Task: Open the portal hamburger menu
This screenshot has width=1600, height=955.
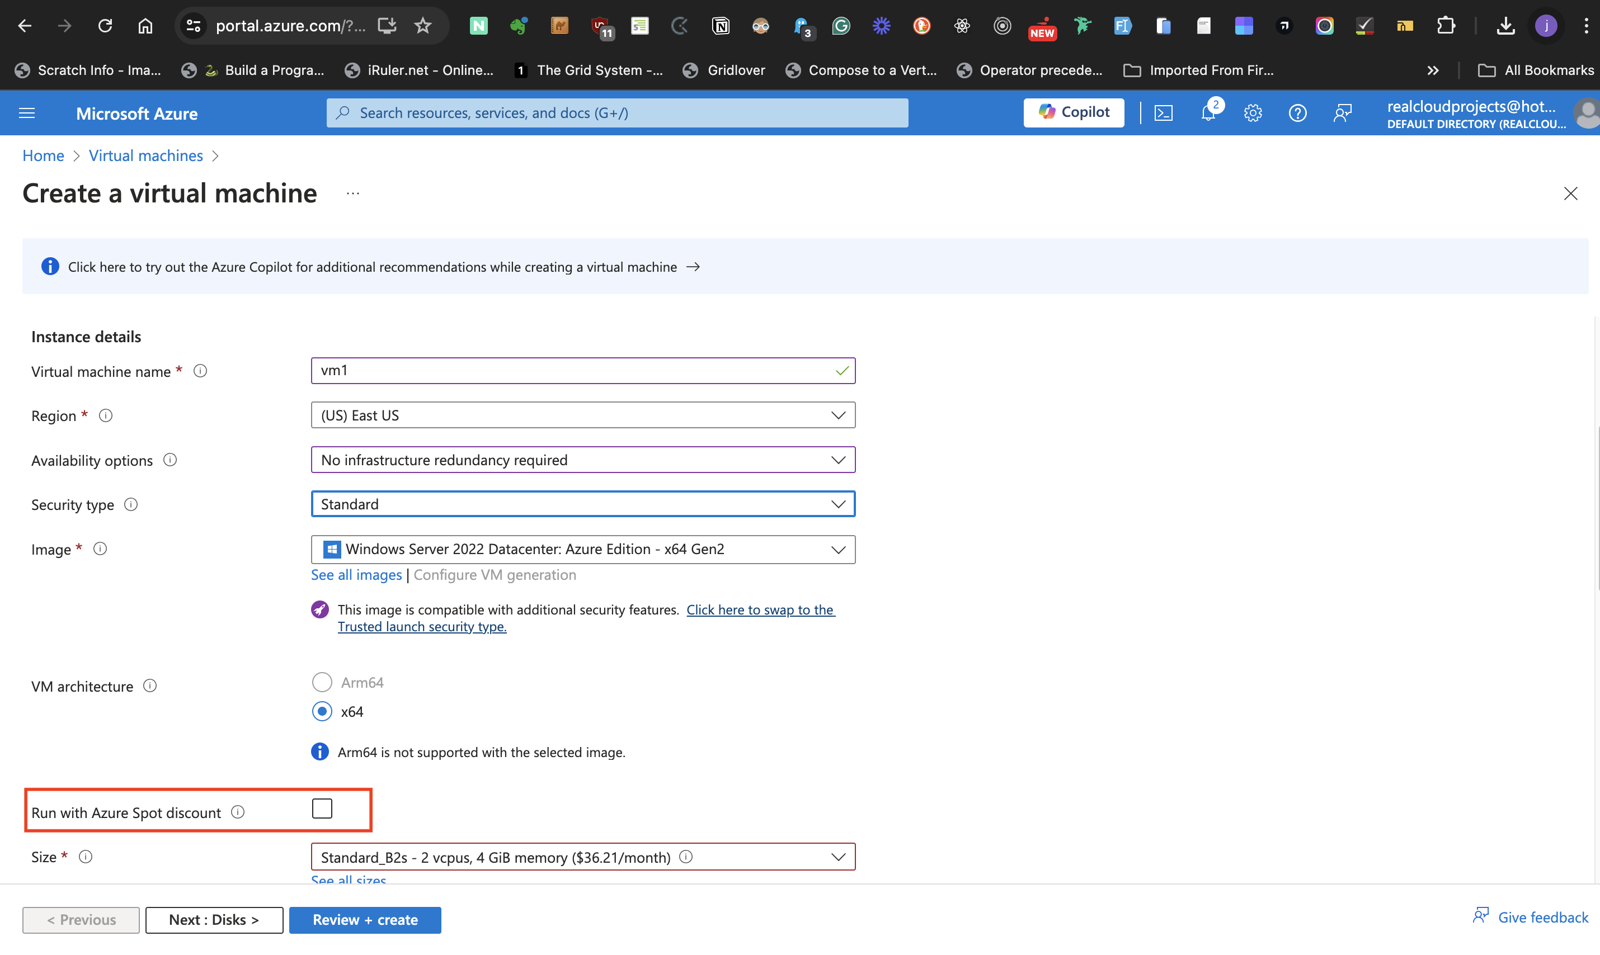Action: [26, 112]
